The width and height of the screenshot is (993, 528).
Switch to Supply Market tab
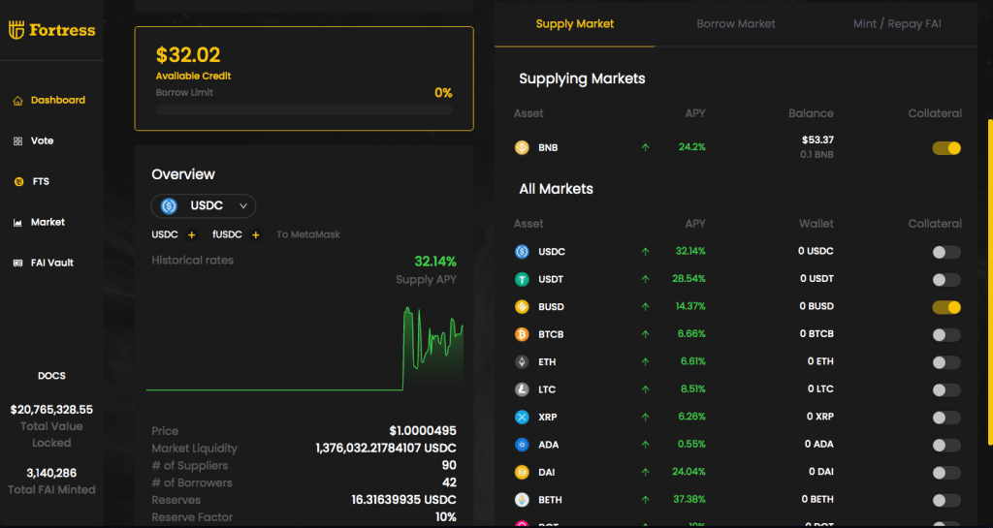574,24
